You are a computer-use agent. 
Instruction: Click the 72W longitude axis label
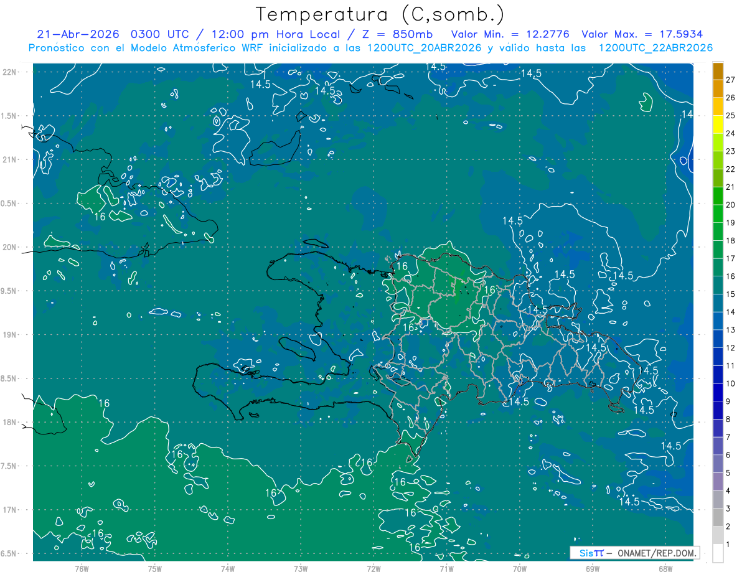(x=374, y=569)
